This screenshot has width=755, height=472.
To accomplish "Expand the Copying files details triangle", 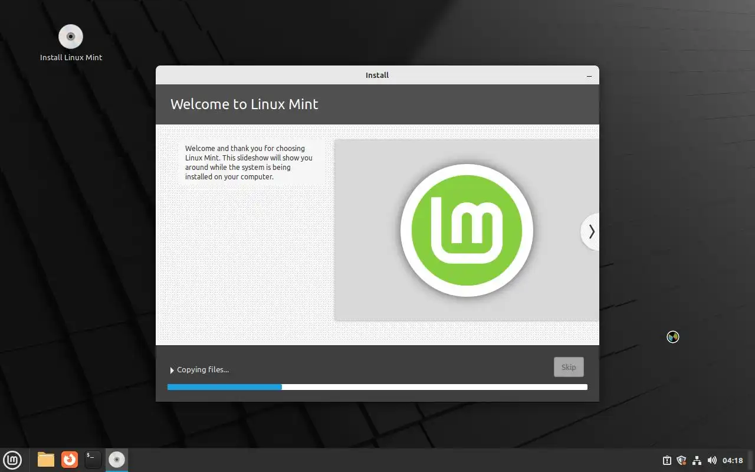I will (172, 370).
